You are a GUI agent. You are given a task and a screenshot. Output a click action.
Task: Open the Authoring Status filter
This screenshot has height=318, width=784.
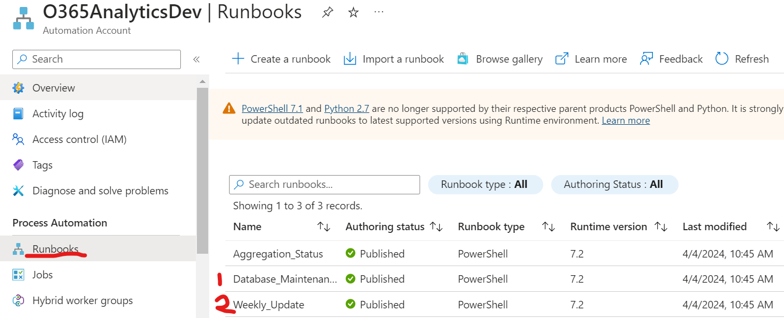pyautogui.click(x=614, y=184)
